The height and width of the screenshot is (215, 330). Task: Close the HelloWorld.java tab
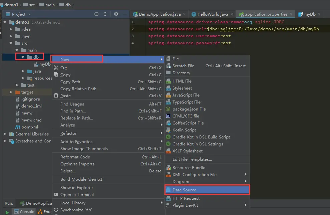[x=232, y=14]
